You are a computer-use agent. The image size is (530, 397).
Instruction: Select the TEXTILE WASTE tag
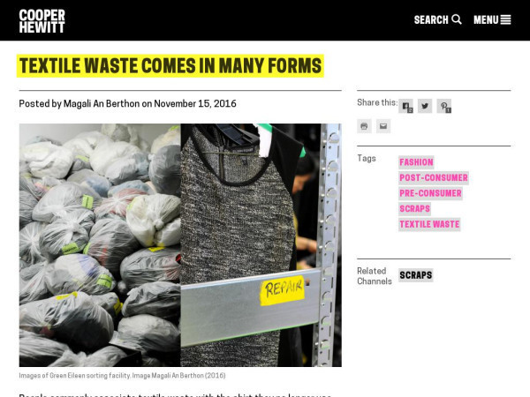pos(429,224)
